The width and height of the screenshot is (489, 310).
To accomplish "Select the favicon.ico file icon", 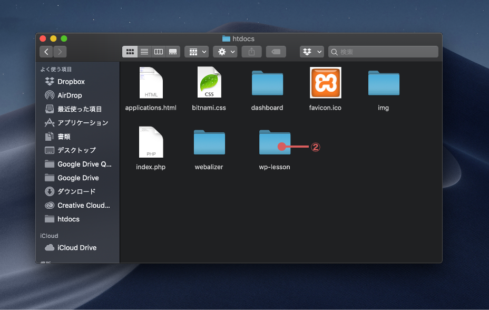I will click(325, 83).
